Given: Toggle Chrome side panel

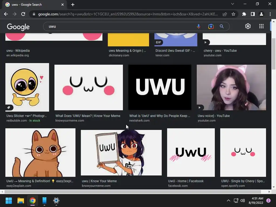Looking at the screenshot, I should tap(253, 14).
